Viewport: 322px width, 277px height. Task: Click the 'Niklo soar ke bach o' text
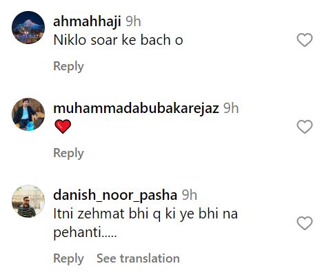pyautogui.click(x=118, y=40)
